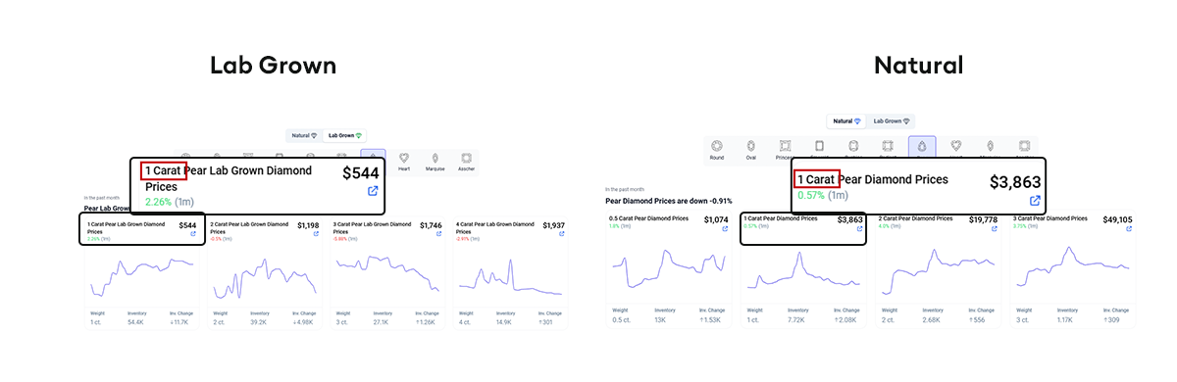Switch to Natural in the left panel toggle

tap(303, 135)
